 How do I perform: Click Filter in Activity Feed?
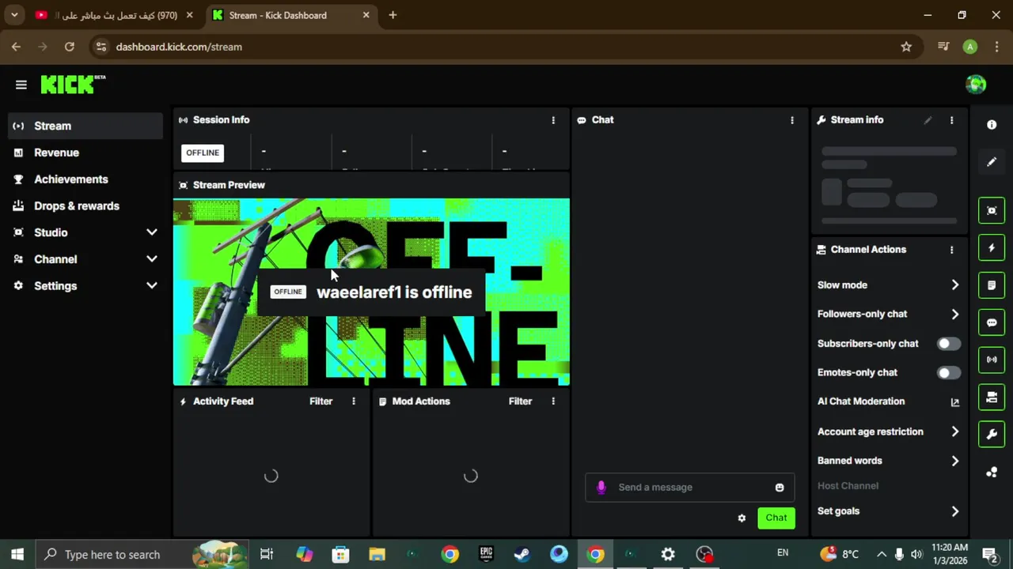[321, 401]
